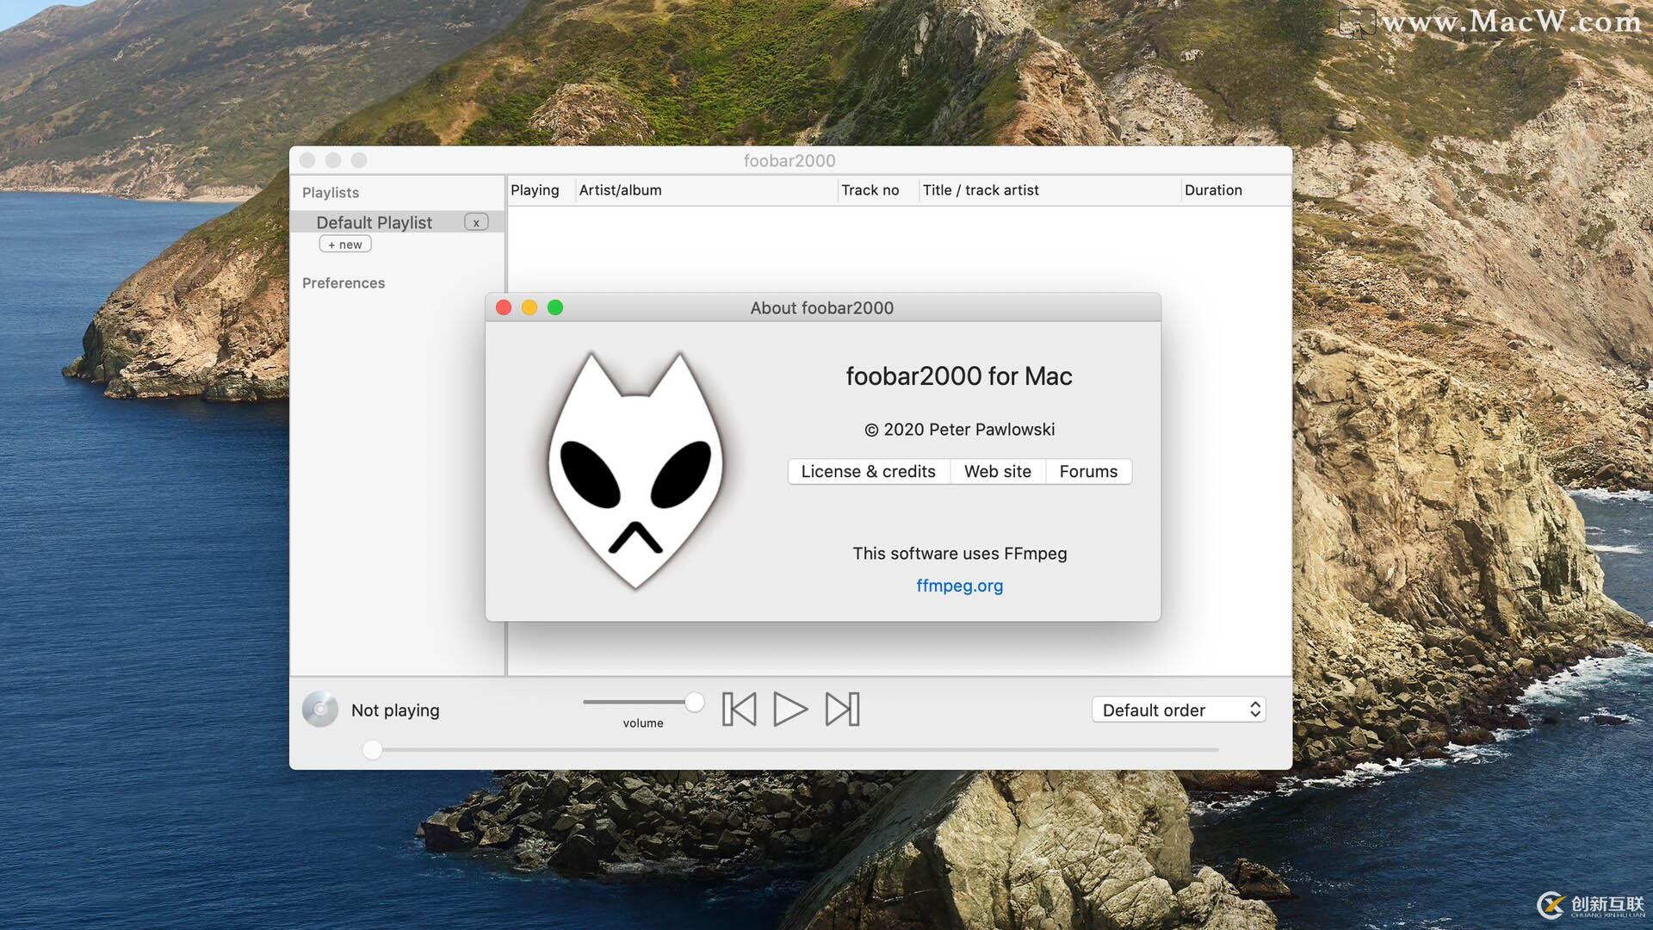Open the Default order playback dropdown

coord(1179,710)
